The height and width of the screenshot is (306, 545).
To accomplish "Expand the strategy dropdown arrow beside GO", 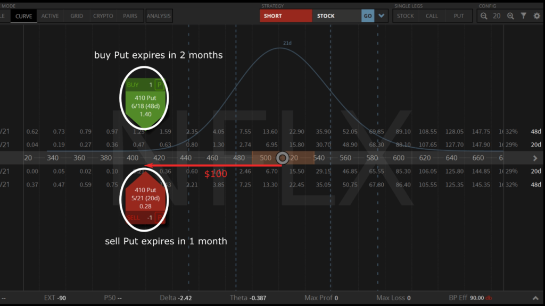I will tap(381, 16).
